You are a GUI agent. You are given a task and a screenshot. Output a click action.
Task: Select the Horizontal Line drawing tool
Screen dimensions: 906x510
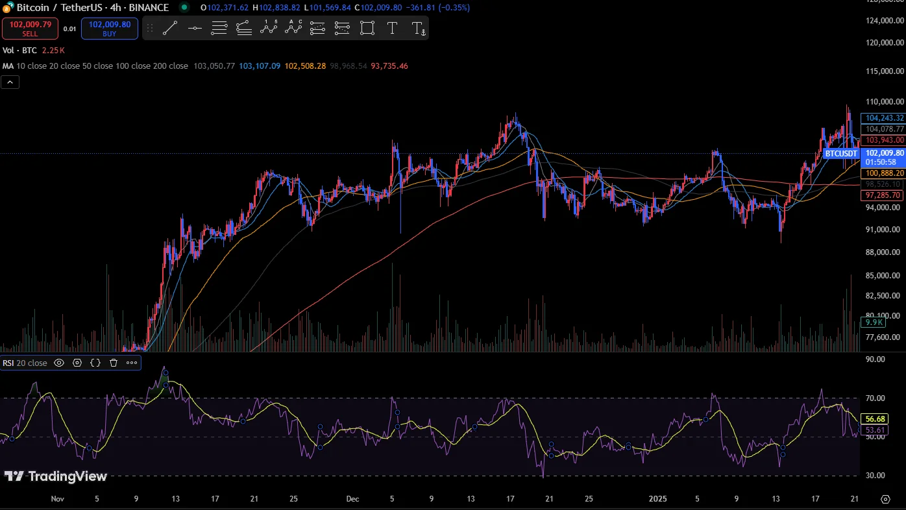195,28
